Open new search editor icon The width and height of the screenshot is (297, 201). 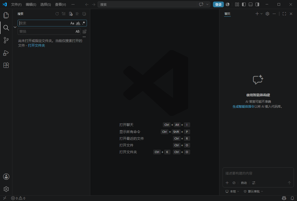(x=71, y=14)
